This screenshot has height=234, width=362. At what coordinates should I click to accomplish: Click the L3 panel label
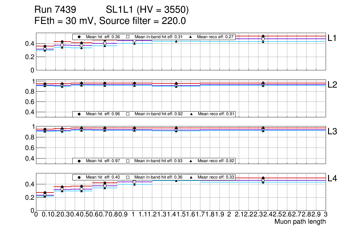332,132
